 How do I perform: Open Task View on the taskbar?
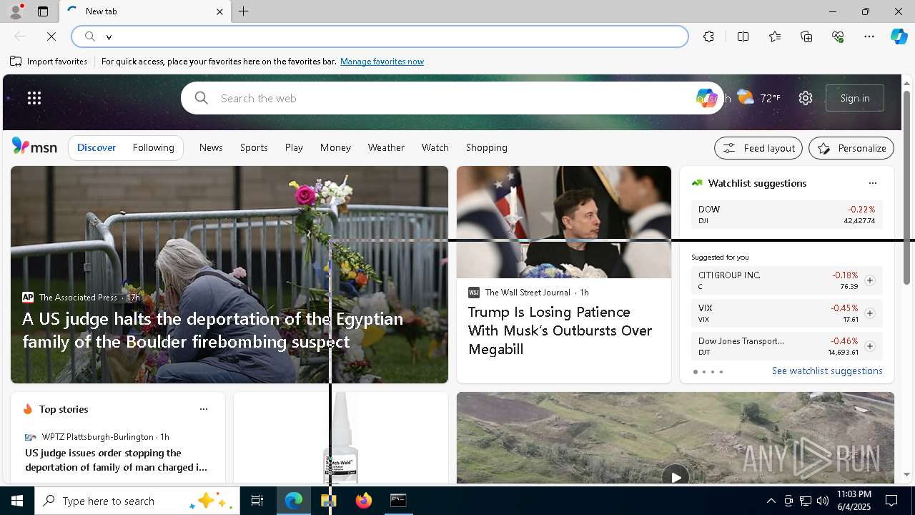257,501
